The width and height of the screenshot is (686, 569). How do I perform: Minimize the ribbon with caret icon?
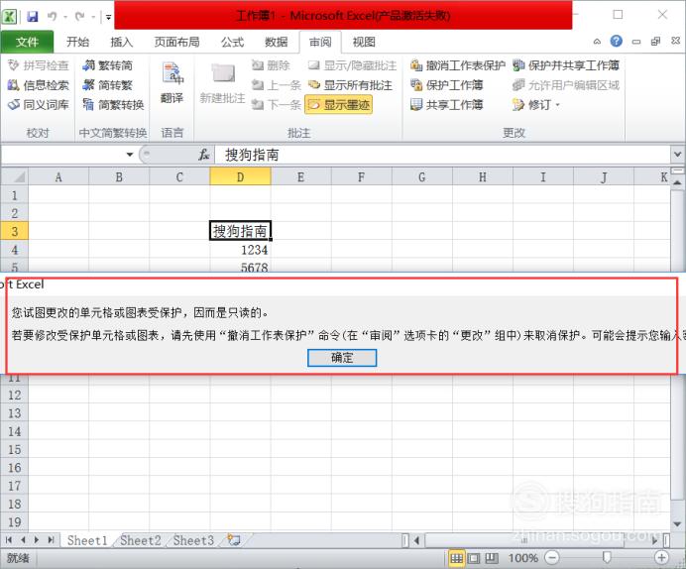[597, 42]
